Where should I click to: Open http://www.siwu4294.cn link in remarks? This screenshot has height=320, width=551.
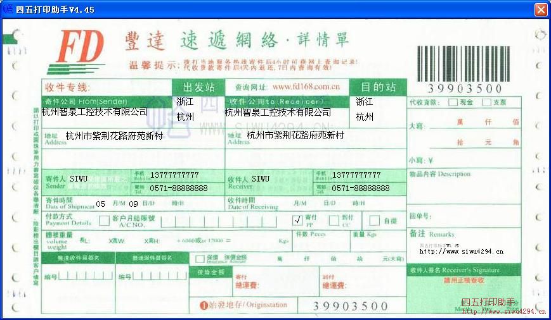(x=462, y=251)
